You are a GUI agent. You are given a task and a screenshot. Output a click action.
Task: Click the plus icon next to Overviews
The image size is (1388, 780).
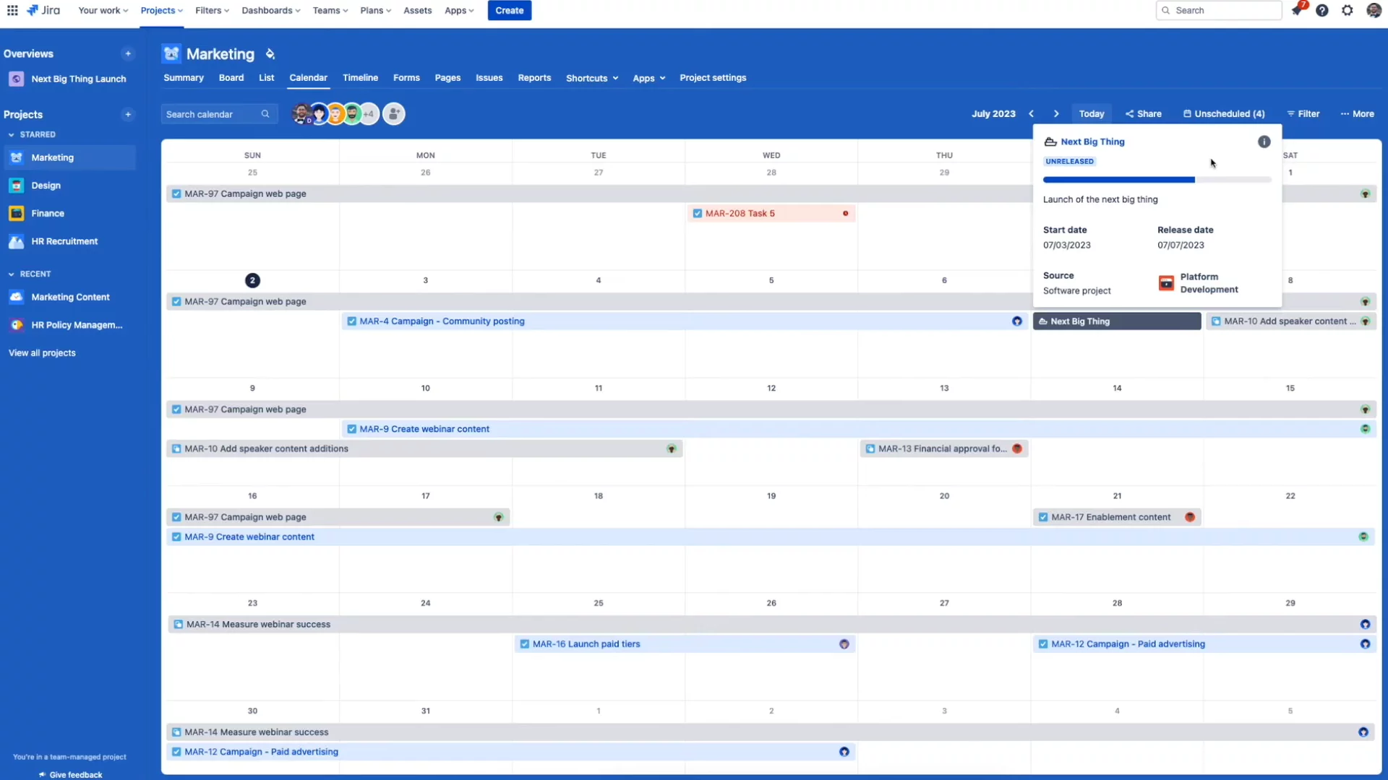click(x=128, y=53)
